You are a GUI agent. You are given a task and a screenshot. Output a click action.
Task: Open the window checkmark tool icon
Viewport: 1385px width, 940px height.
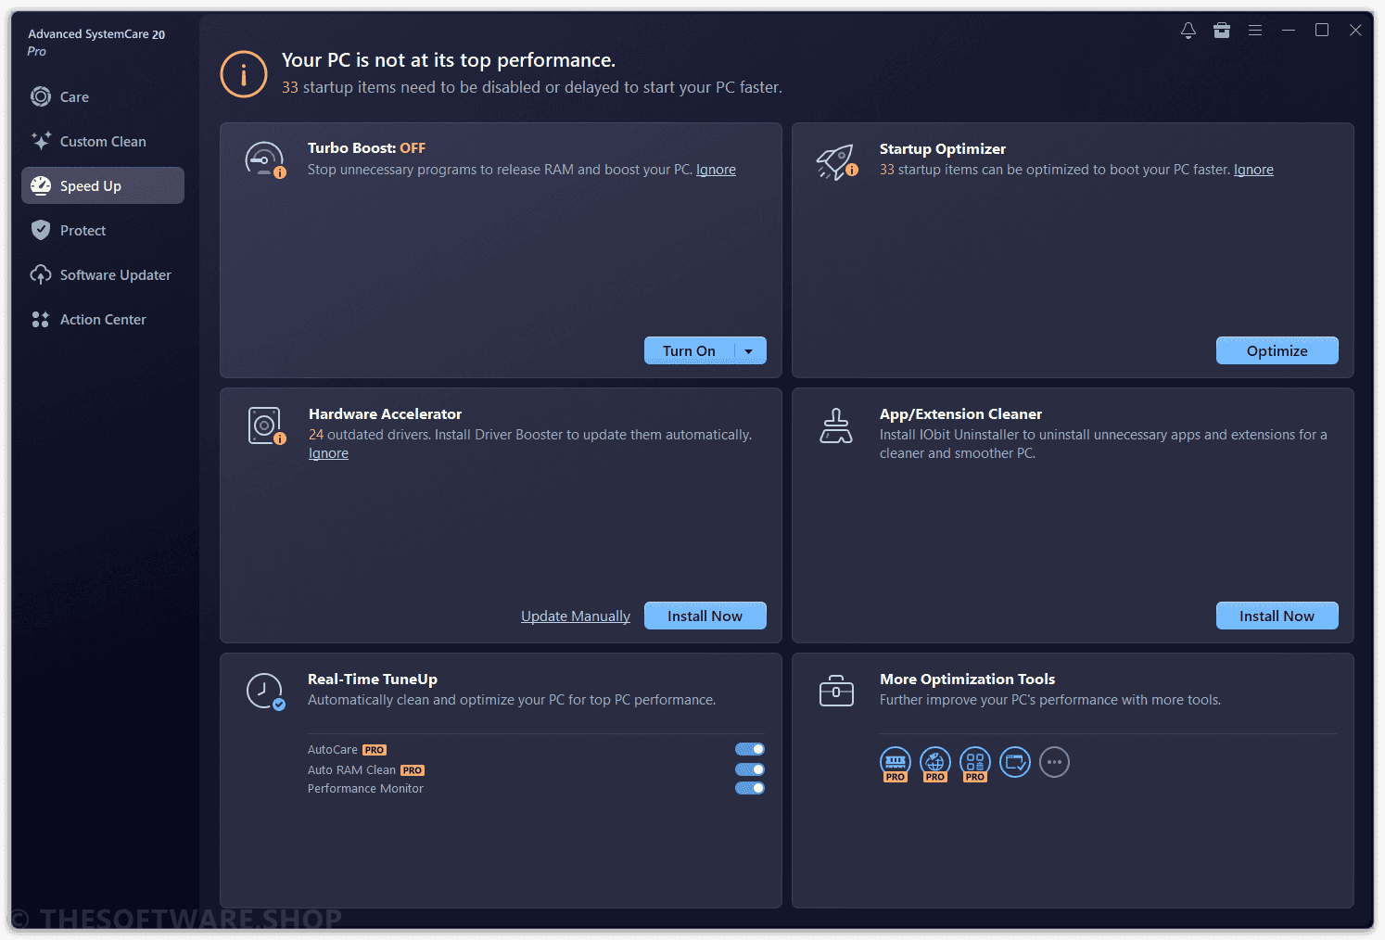[x=1015, y=762]
